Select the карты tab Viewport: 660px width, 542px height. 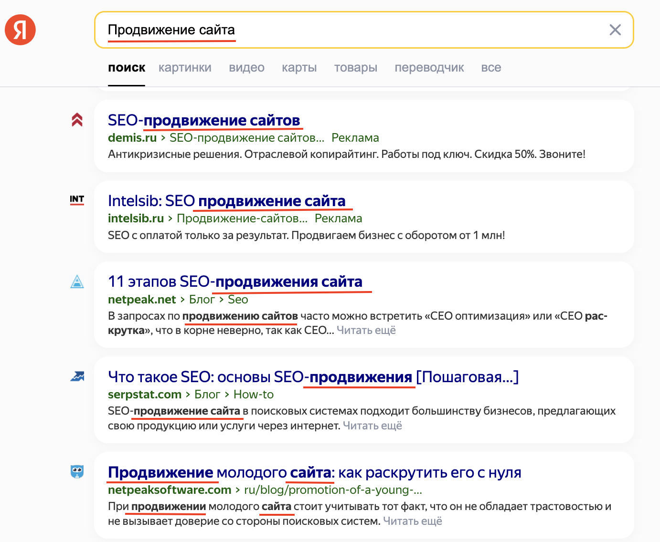(x=299, y=68)
